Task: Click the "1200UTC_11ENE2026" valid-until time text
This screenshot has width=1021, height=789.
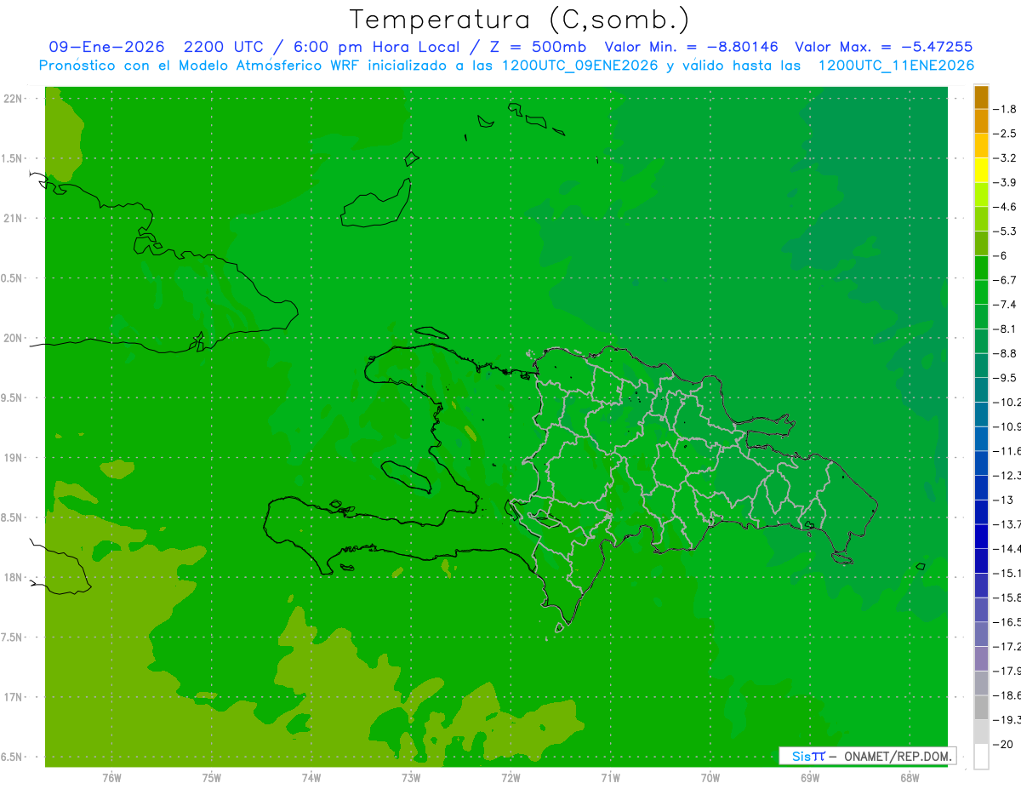Action: click(896, 65)
